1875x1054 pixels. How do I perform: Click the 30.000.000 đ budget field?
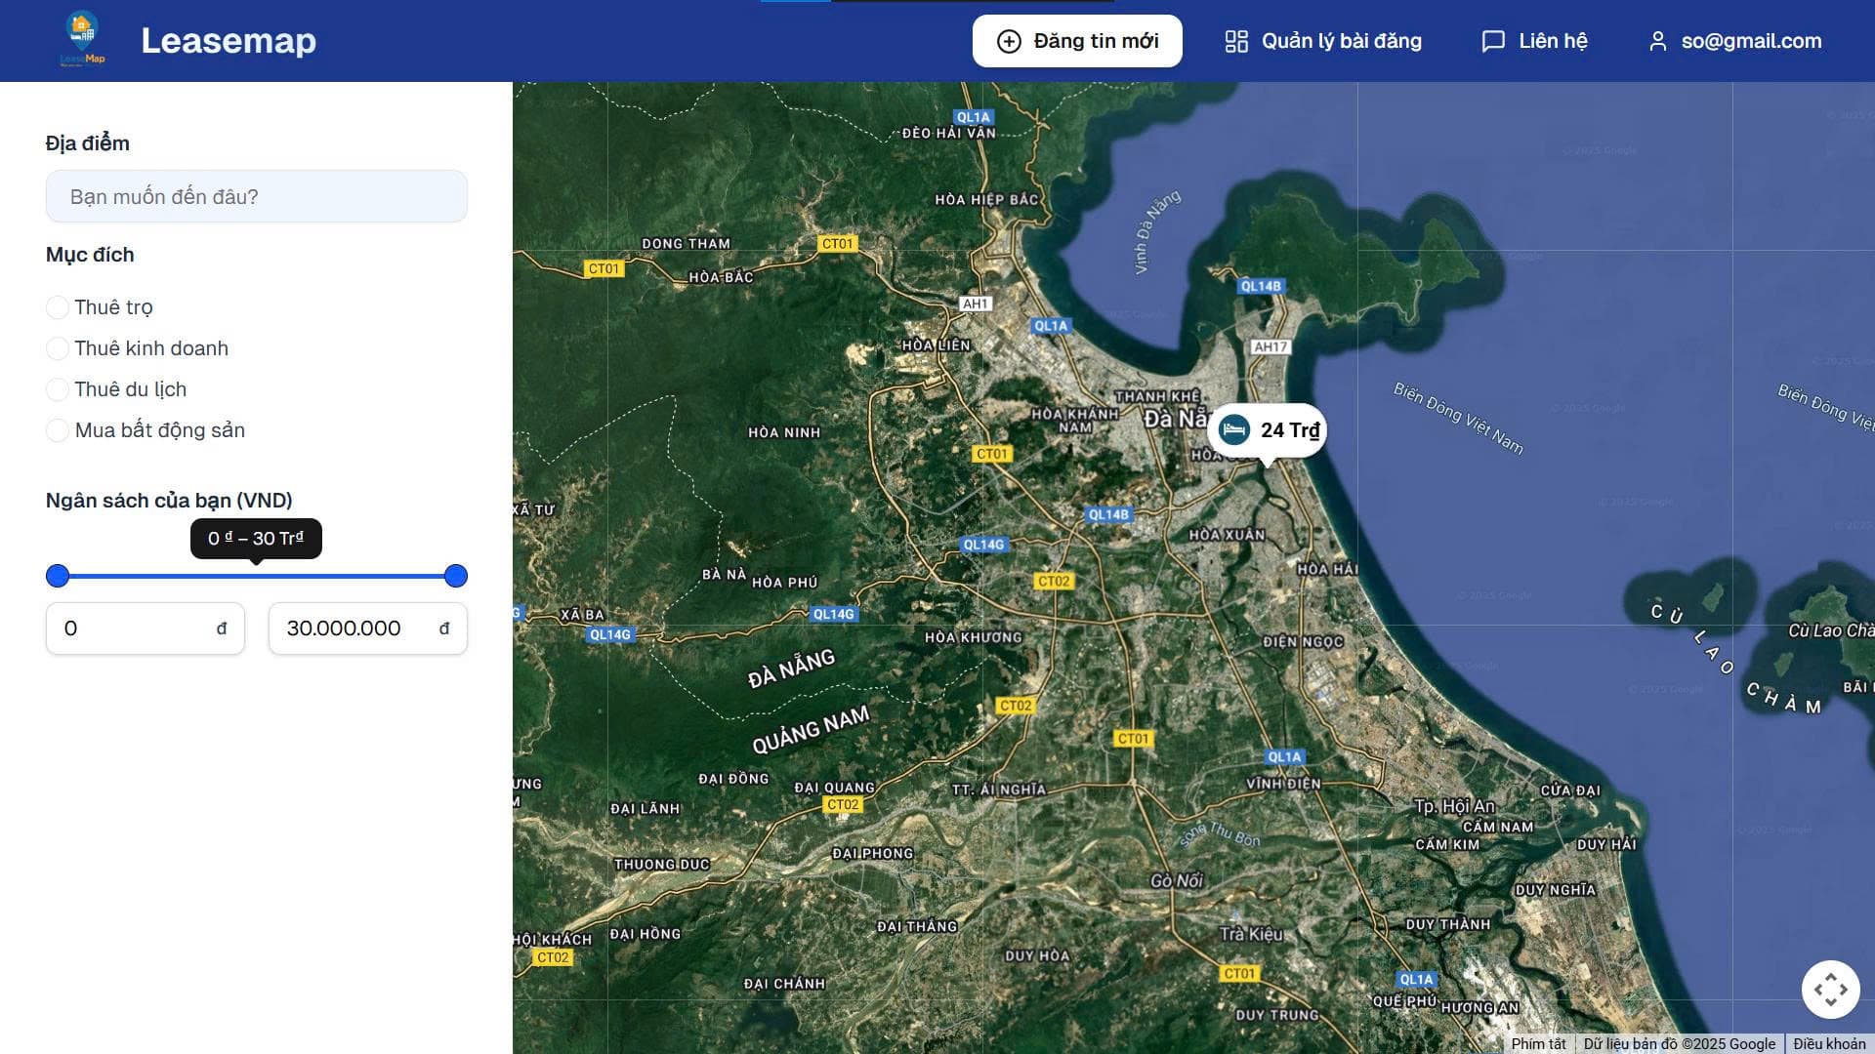(367, 628)
